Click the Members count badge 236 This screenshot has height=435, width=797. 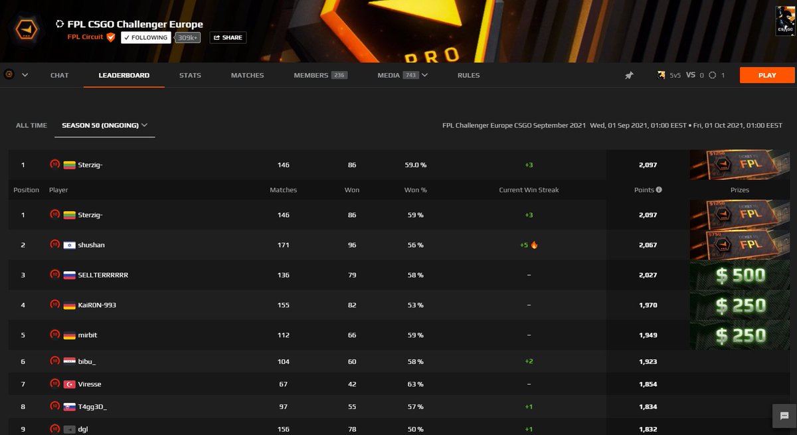point(339,75)
